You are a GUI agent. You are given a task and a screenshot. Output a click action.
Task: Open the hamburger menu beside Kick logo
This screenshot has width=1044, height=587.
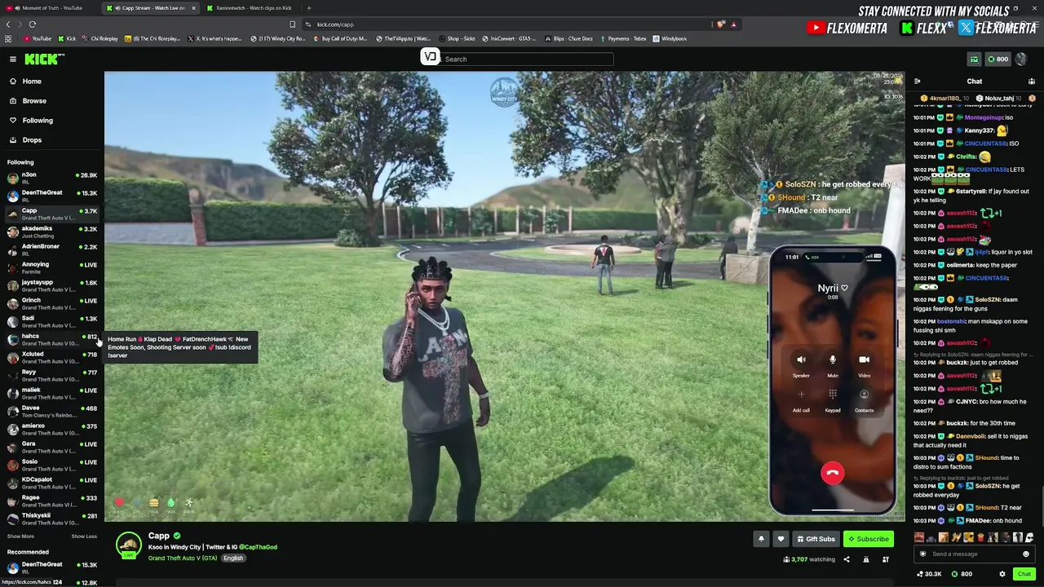tap(13, 59)
